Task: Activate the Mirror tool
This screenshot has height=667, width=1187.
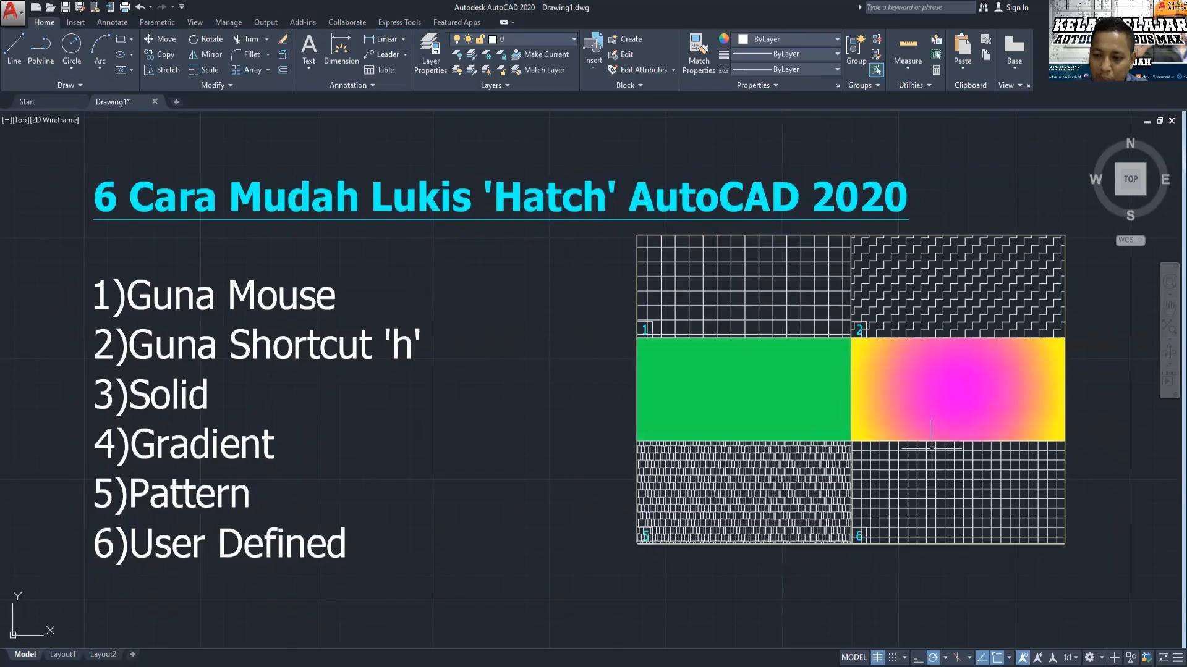Action: [x=205, y=54]
